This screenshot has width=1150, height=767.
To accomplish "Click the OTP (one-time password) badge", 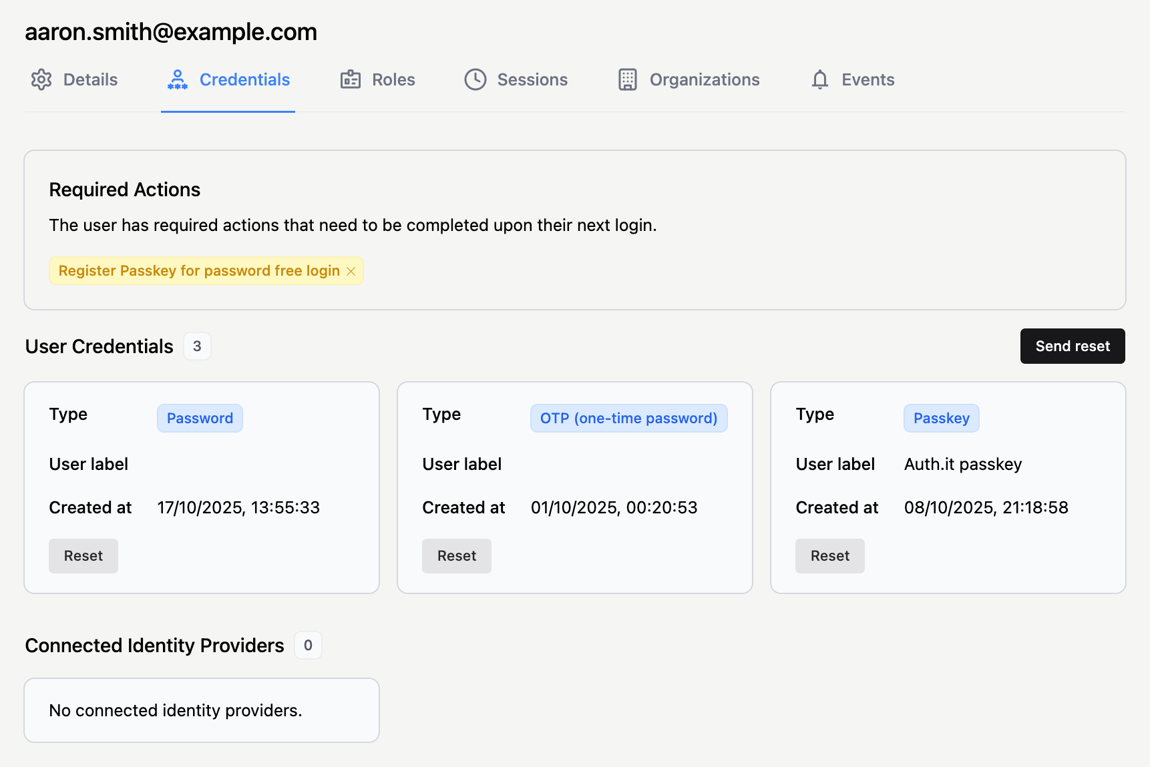I will (x=628, y=418).
